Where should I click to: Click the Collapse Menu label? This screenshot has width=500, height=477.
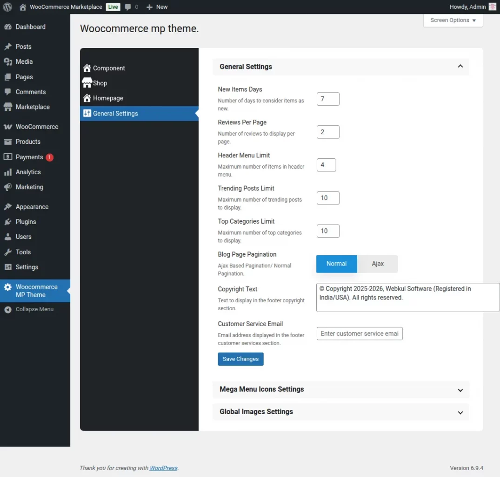click(x=34, y=309)
